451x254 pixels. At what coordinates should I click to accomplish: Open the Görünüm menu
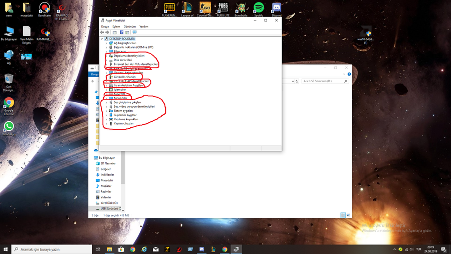tap(130, 27)
